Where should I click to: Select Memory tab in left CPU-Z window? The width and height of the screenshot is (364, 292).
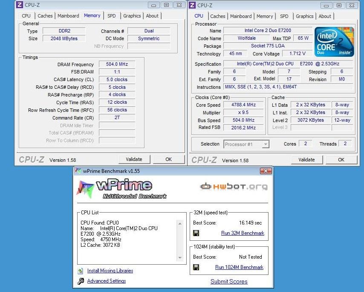[x=92, y=15]
